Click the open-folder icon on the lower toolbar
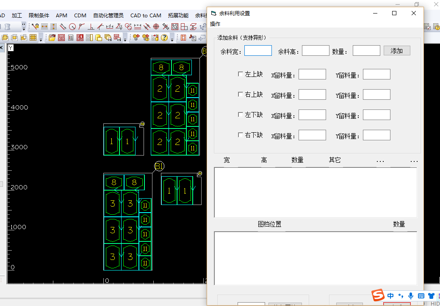Image resolution: width=440 pixels, height=306 pixels. pyautogui.click(x=51, y=37)
